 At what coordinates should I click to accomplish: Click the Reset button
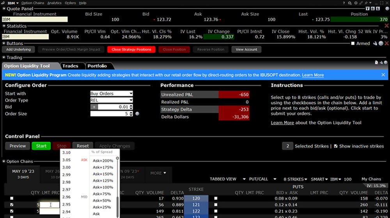pos(83,146)
